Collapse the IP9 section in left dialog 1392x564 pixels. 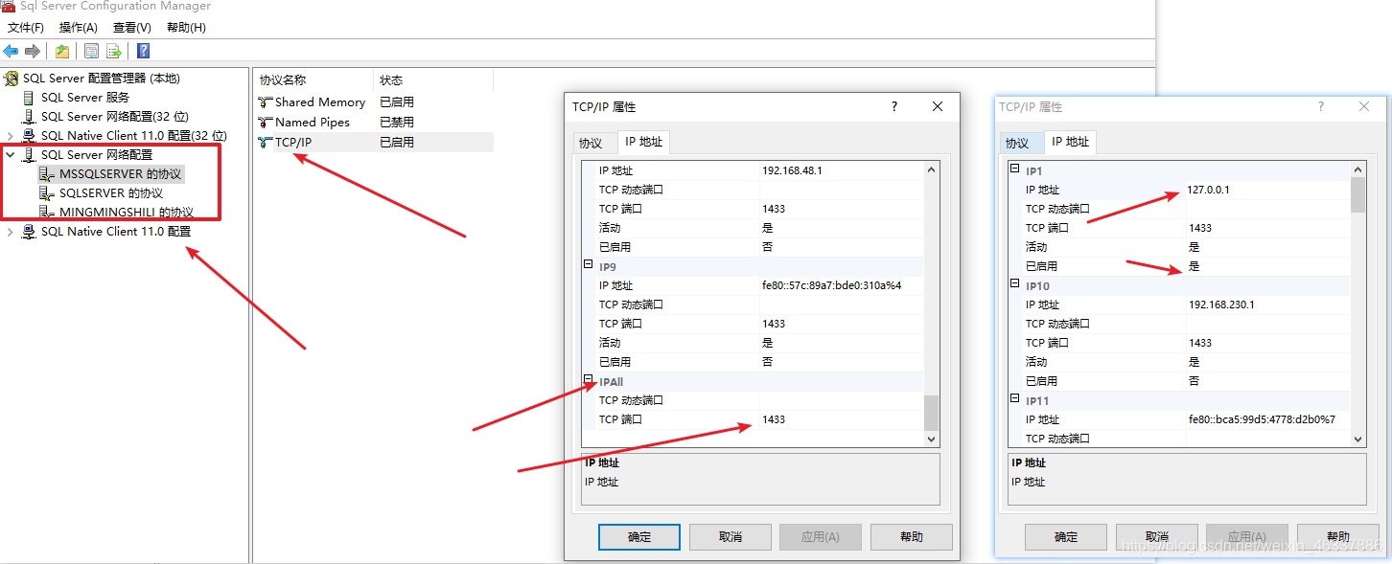tap(589, 265)
